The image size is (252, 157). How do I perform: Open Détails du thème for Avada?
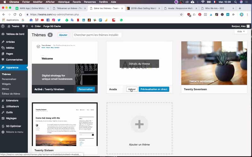[139, 64]
